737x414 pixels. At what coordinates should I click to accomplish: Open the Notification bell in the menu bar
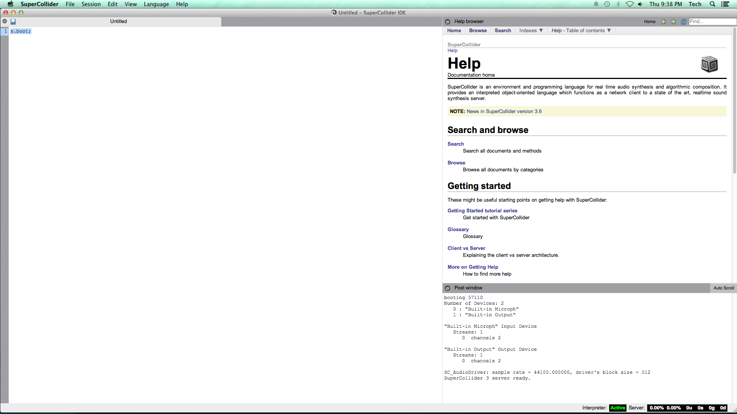pos(596,4)
